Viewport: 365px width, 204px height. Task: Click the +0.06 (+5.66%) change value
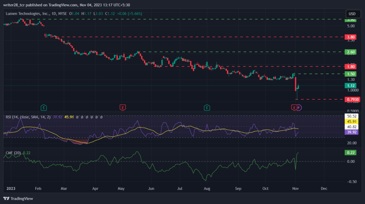point(129,14)
